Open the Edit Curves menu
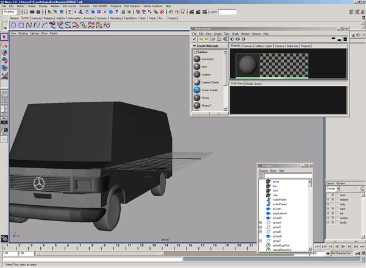Image resolution: width=366 pixels, height=268 pixels. [70, 6]
